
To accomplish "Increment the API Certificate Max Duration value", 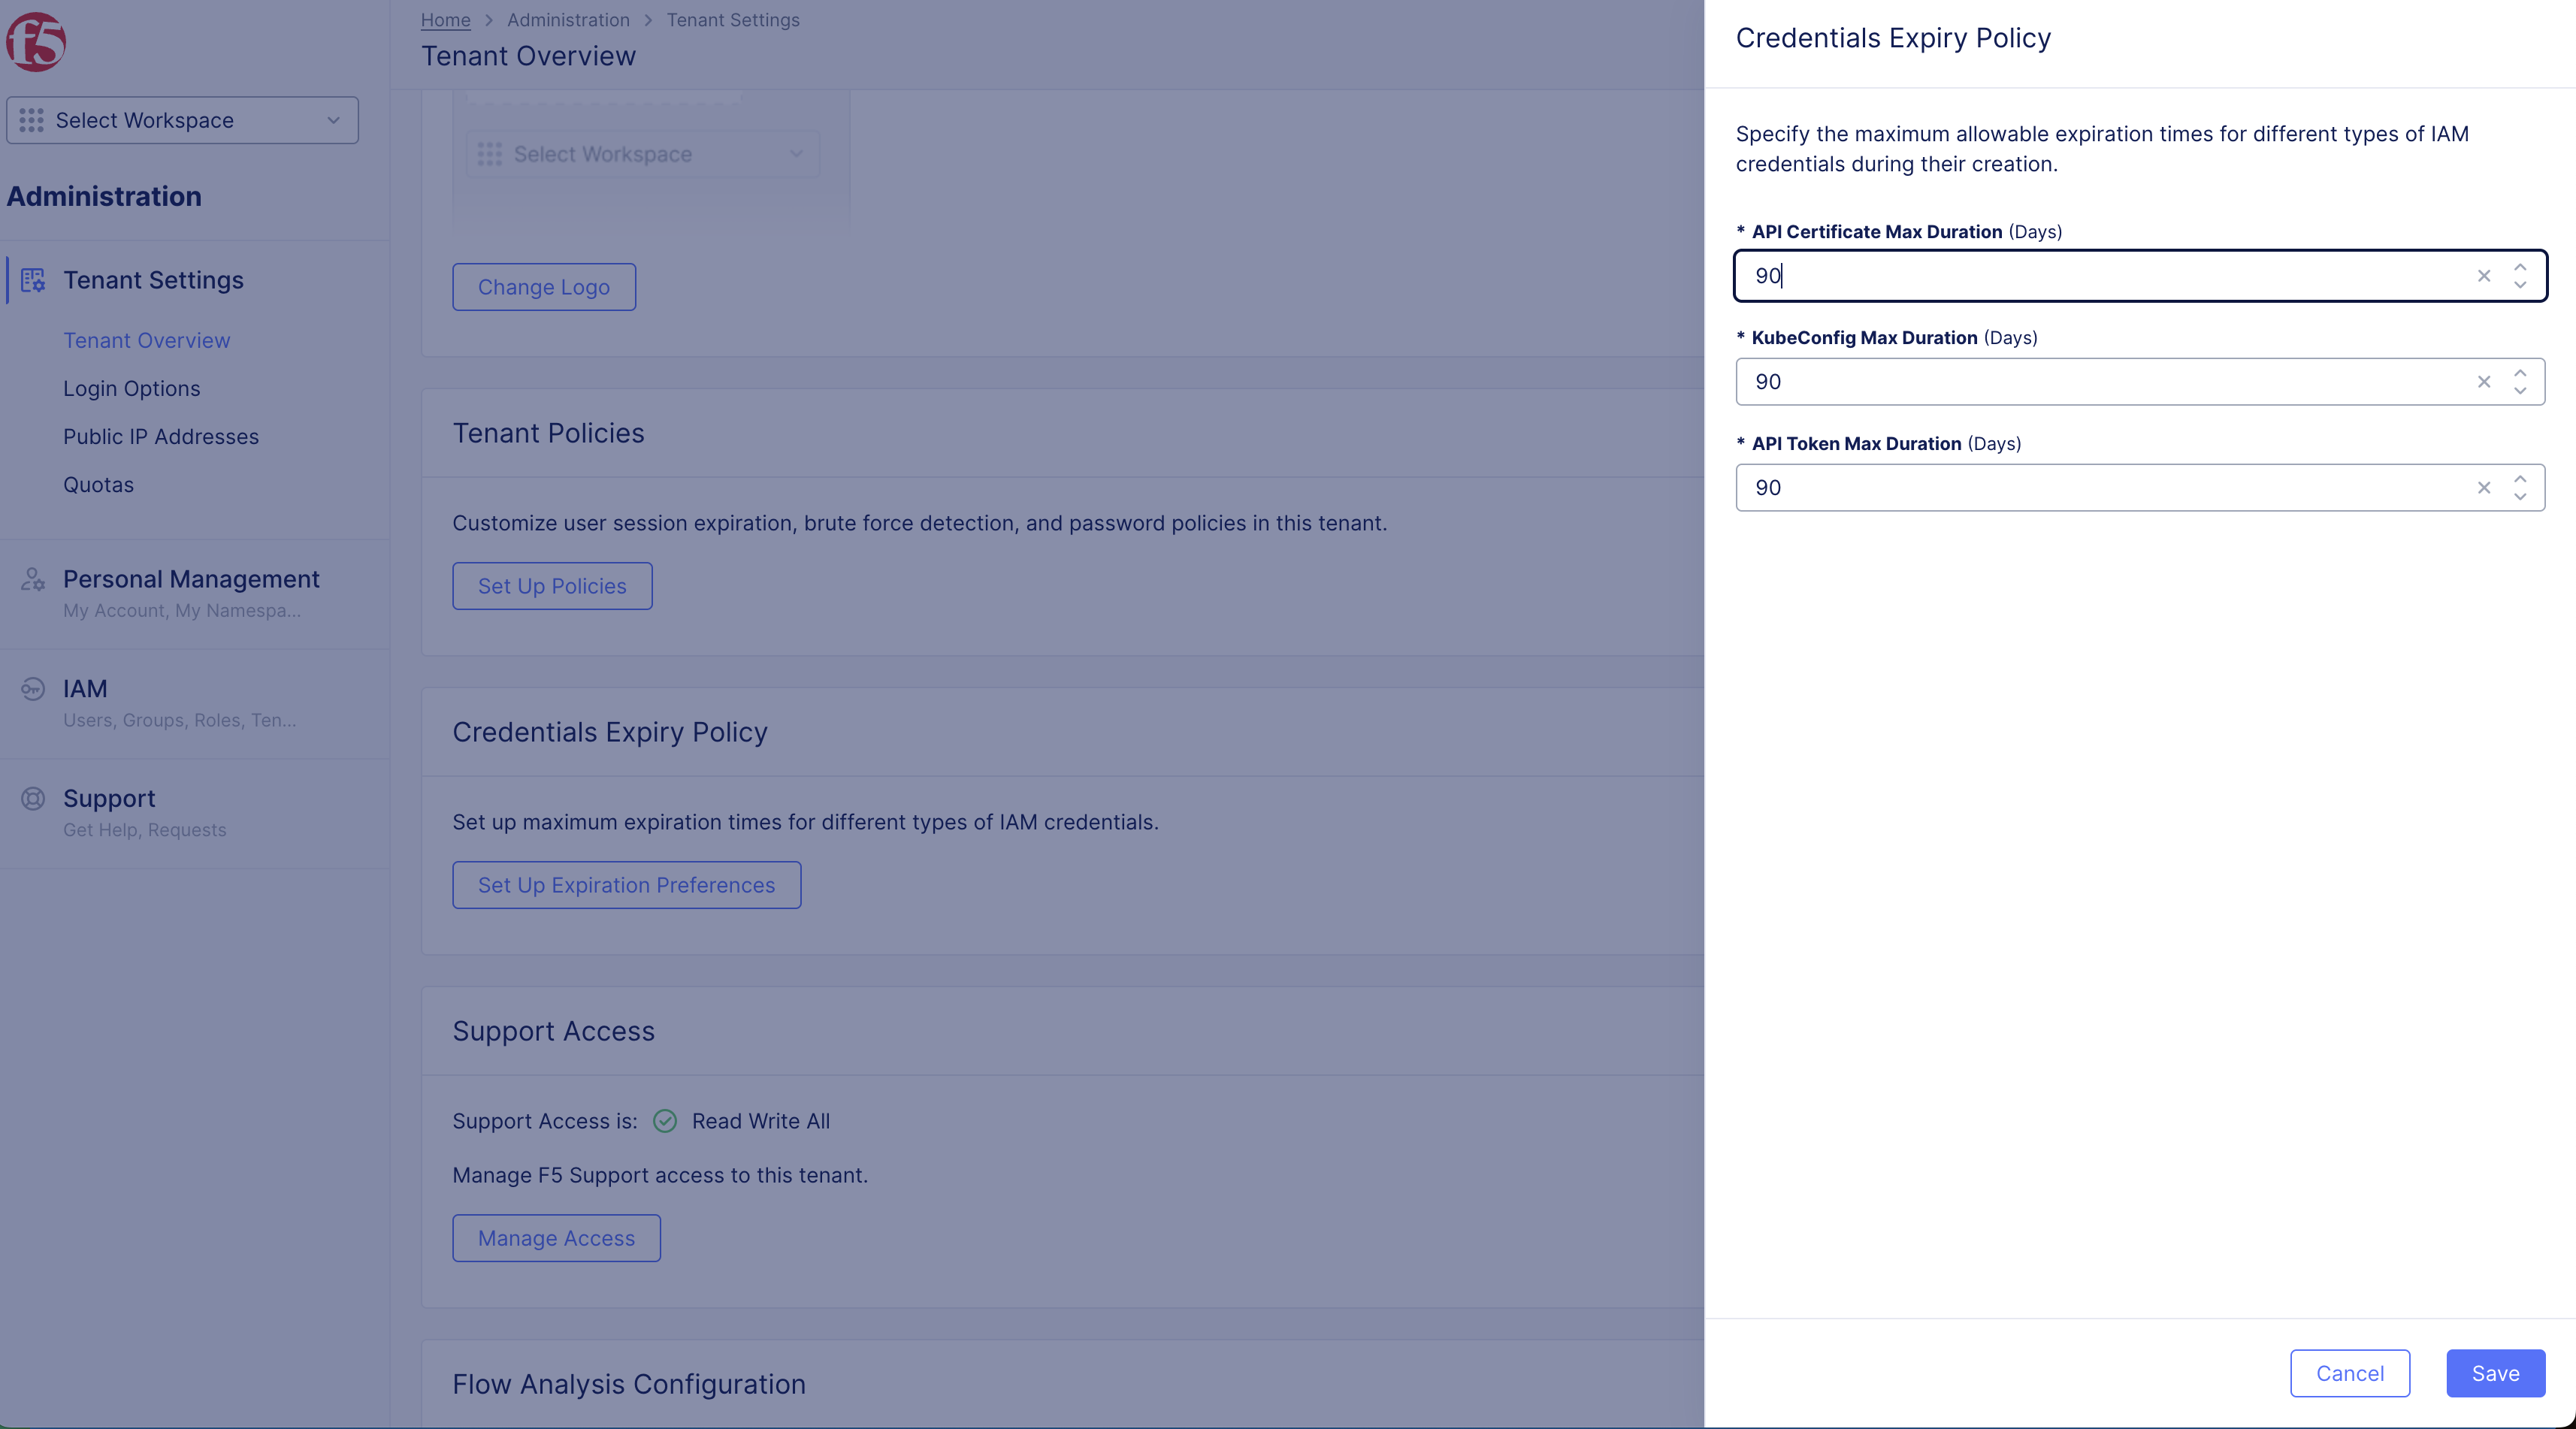I will click(x=2520, y=268).
